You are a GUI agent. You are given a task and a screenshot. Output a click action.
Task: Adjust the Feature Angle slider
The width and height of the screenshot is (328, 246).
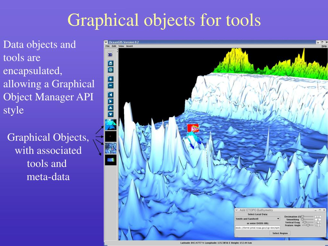click(x=308, y=225)
